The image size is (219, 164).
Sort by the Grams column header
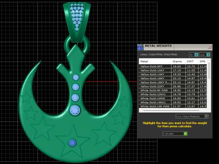click(x=178, y=61)
